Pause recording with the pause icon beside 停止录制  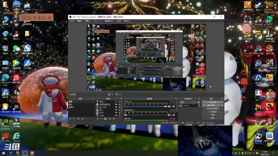(x=222, y=105)
